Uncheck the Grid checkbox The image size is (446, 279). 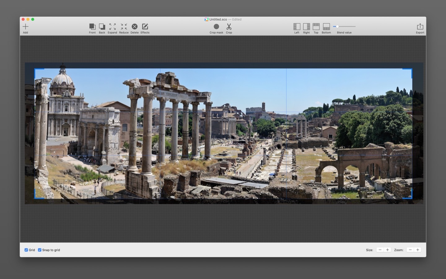tap(26, 250)
